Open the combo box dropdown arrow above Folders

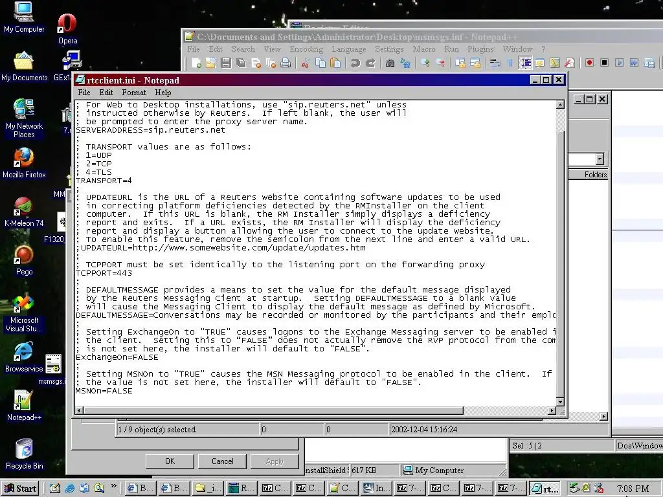600,159
